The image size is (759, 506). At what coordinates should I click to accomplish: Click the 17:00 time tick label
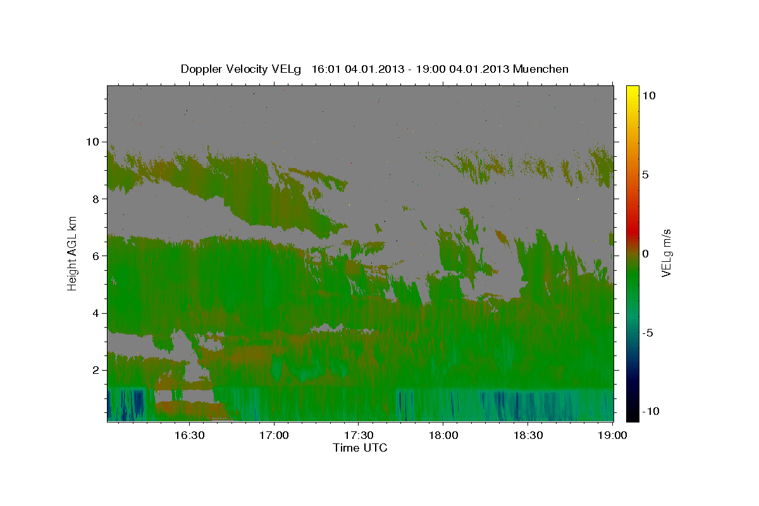click(x=274, y=435)
